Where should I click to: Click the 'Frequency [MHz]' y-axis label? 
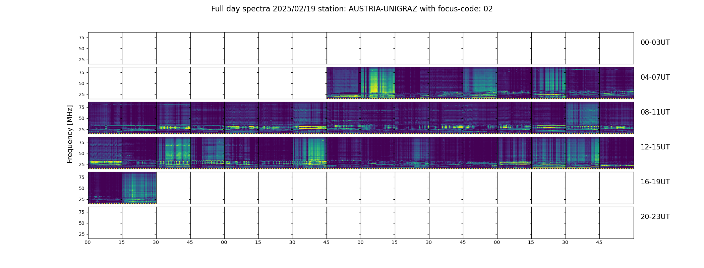tap(70, 134)
